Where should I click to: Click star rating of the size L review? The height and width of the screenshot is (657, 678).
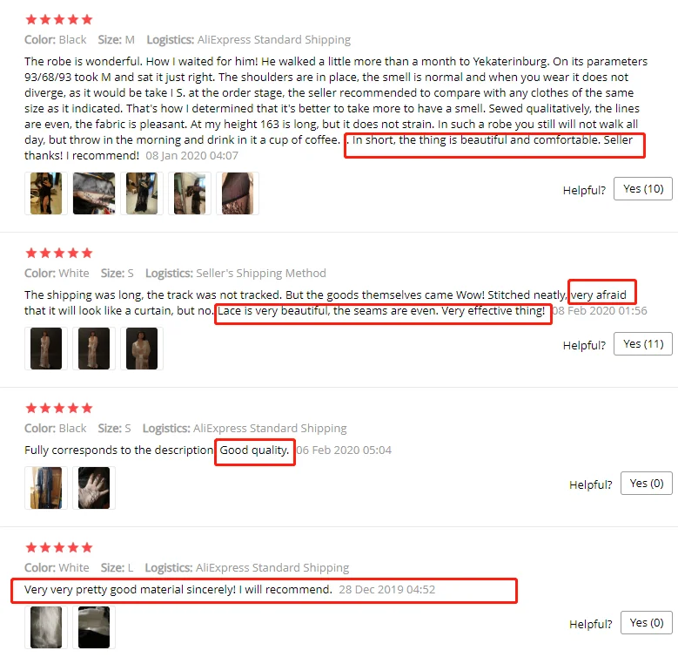click(59, 547)
